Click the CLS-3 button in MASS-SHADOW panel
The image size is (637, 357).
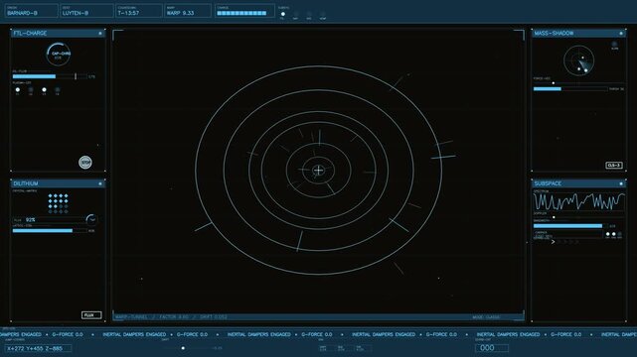[x=614, y=165]
